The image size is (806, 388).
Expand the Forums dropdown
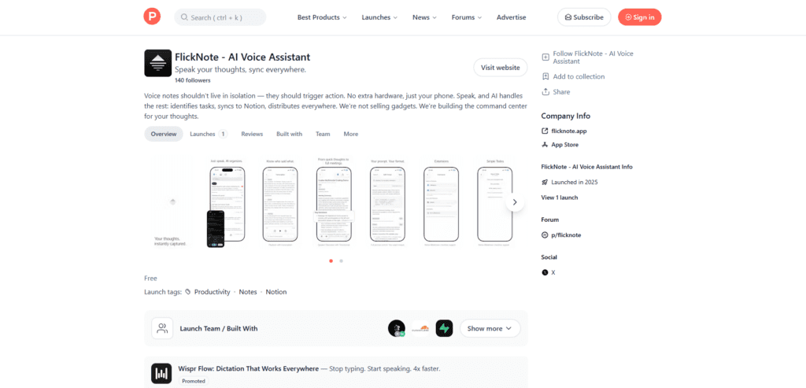click(467, 17)
